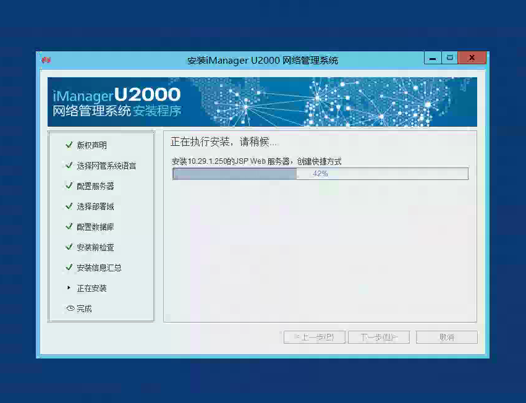The width and height of the screenshot is (526, 403).
Task: Click the arrow indicator before 正在安装
Action: 69,288
